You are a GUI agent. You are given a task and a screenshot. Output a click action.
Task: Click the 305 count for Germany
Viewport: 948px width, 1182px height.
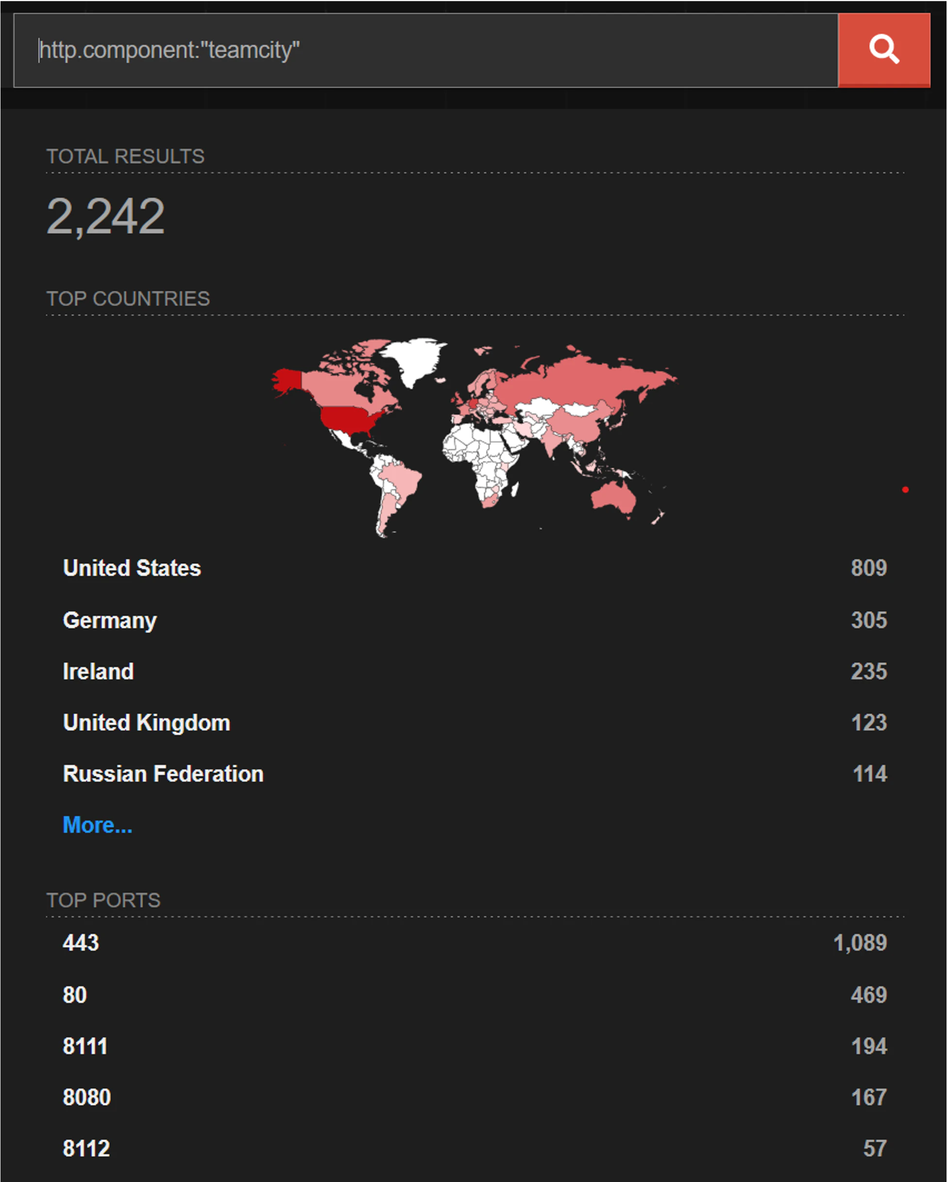click(x=869, y=620)
